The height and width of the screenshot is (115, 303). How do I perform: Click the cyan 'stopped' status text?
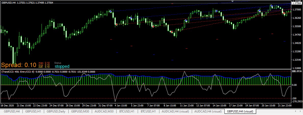click(62, 66)
